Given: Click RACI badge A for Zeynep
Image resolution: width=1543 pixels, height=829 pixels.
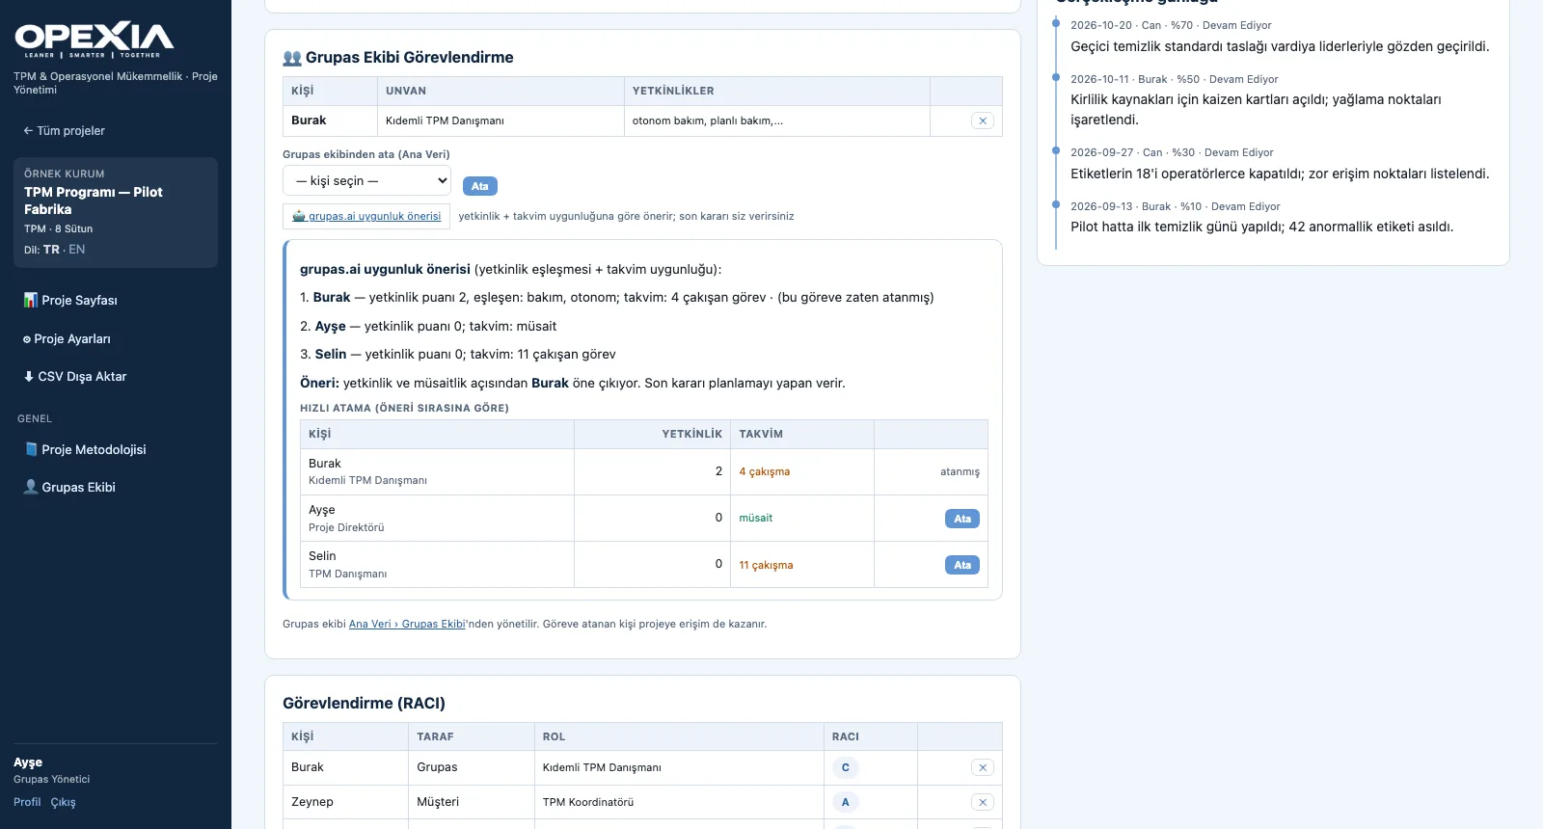Looking at the screenshot, I should point(846,803).
